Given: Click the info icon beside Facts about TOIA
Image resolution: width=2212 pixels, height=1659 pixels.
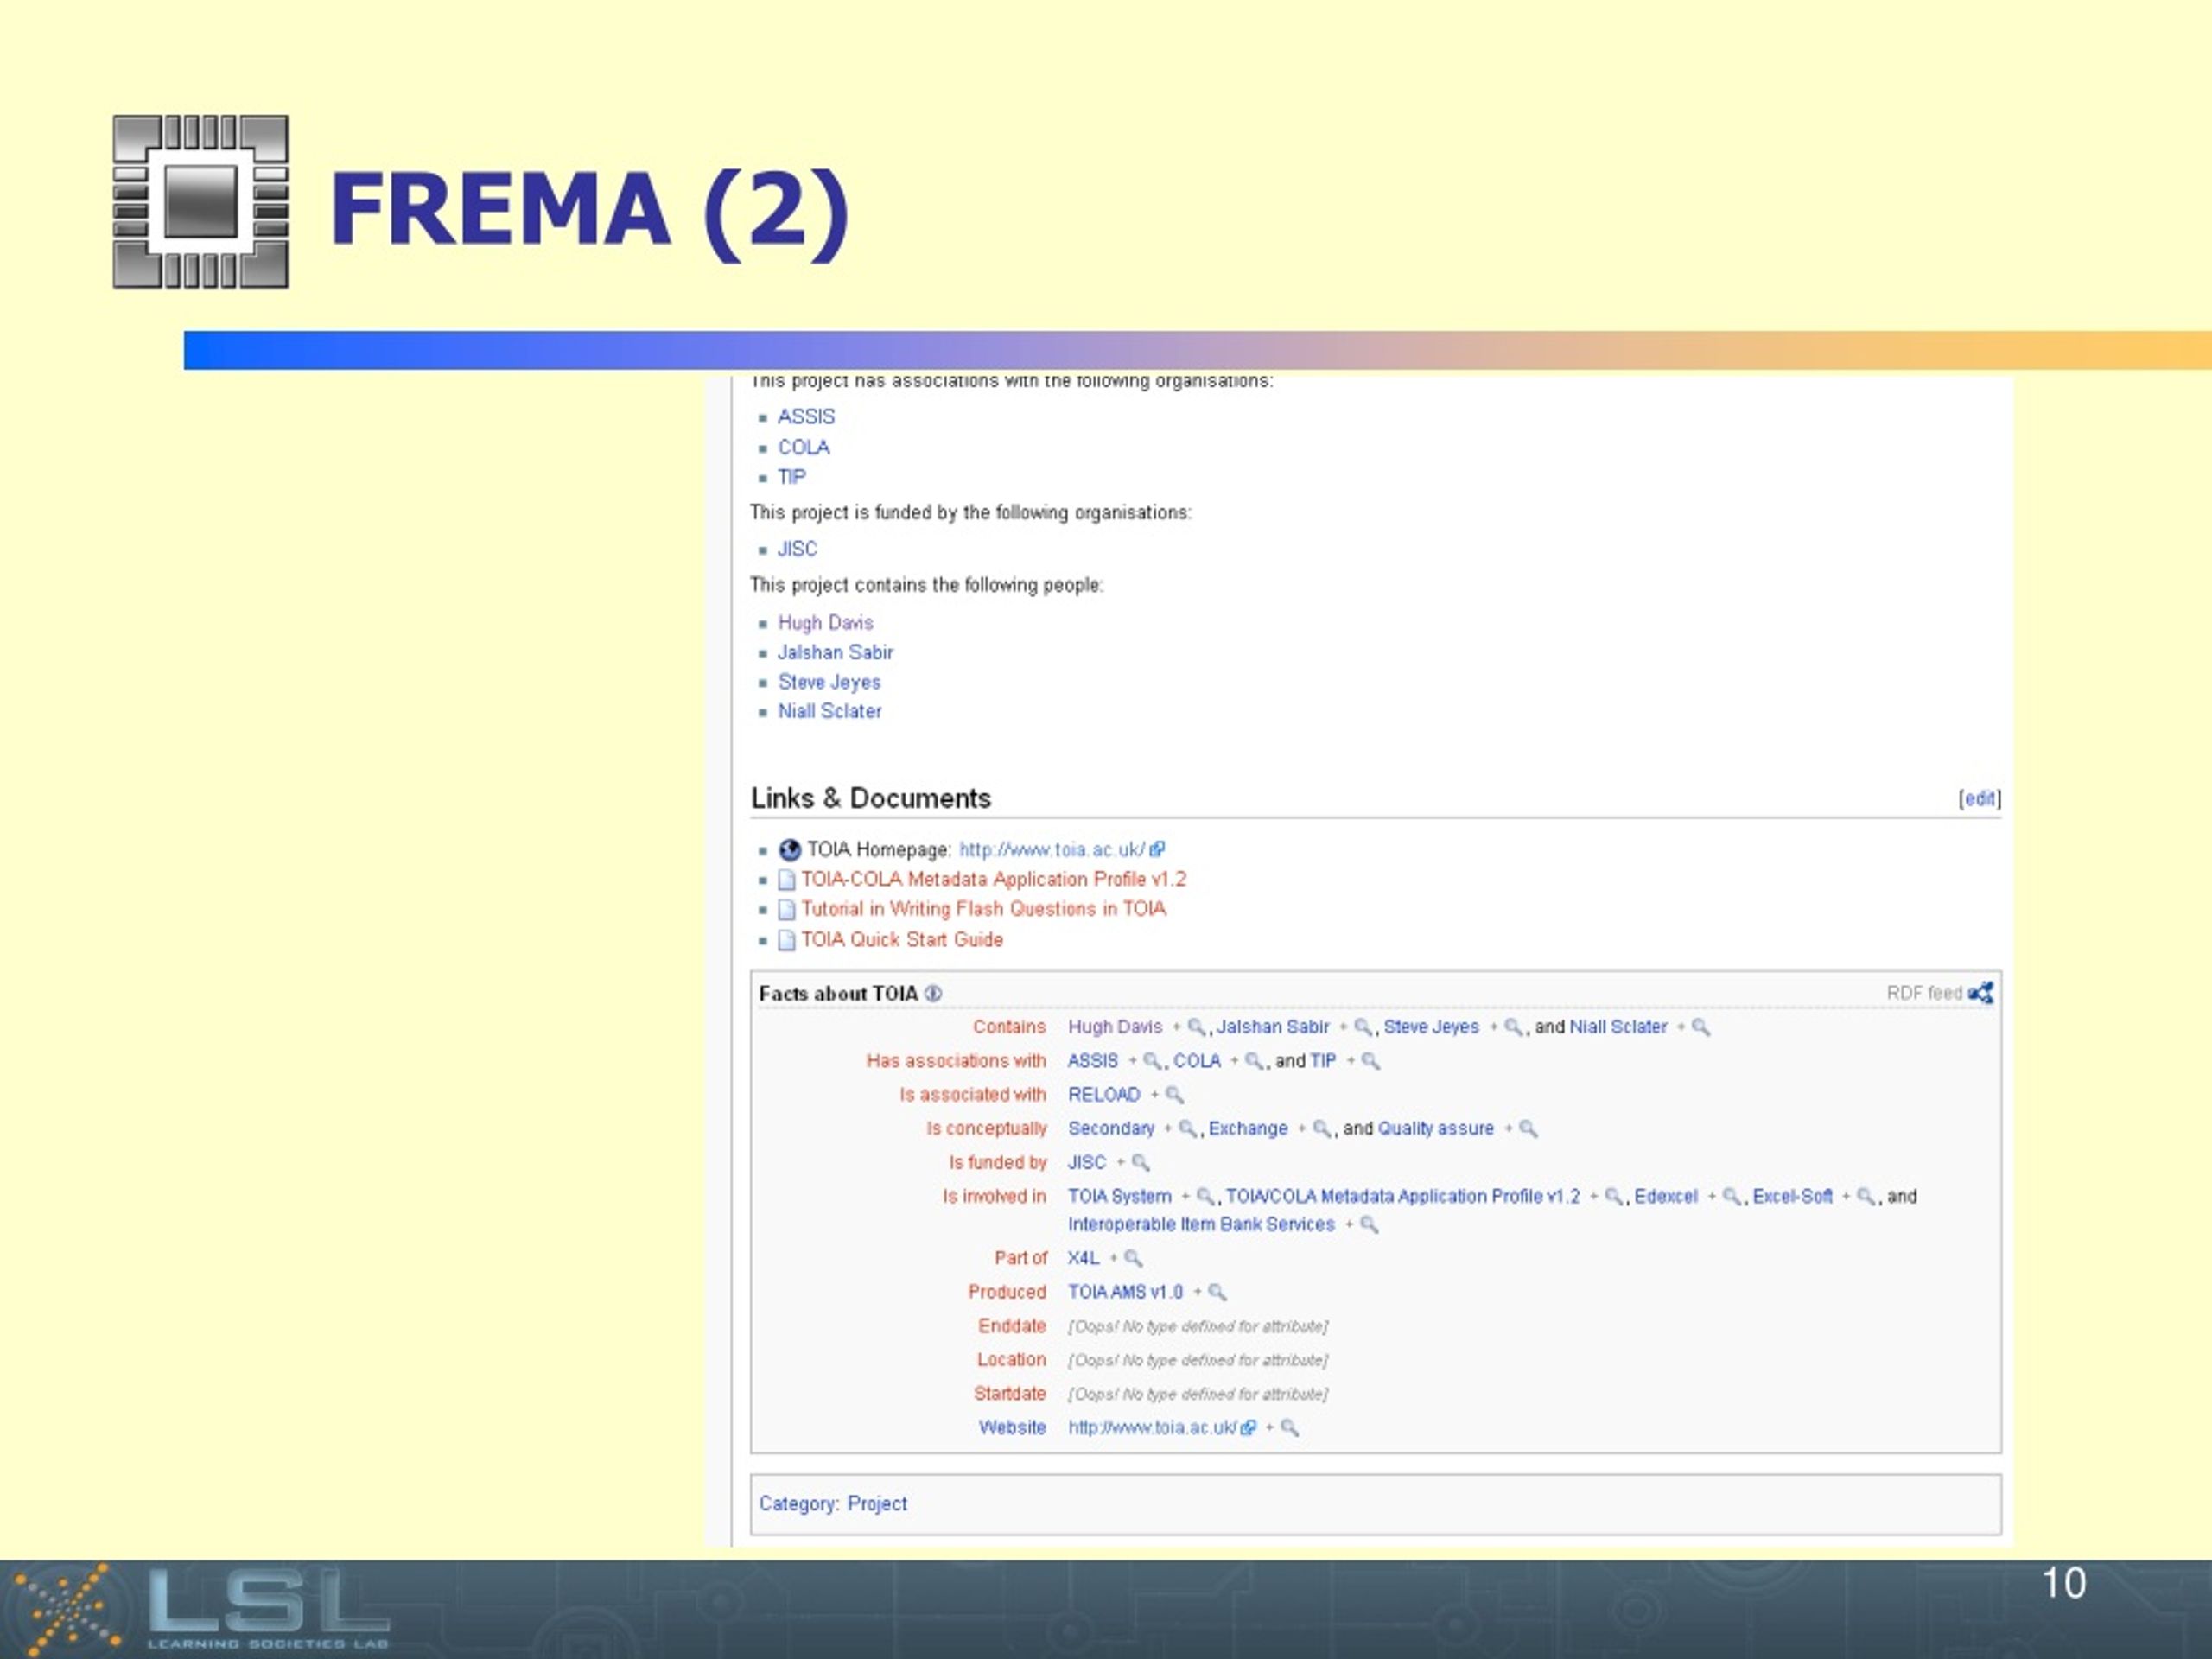Looking at the screenshot, I should 933,993.
